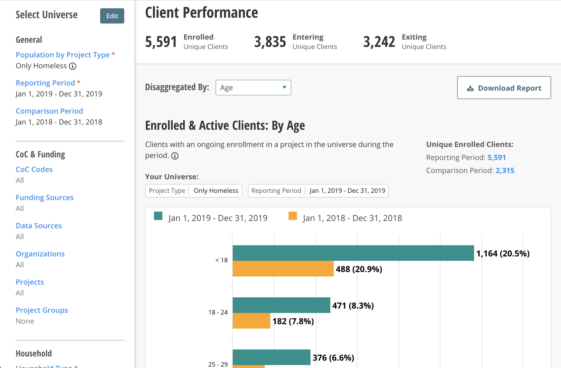This screenshot has height=368, width=561.
Task: Click the 3,835 Entering Unique Clients stat
Action: pyautogui.click(x=296, y=42)
